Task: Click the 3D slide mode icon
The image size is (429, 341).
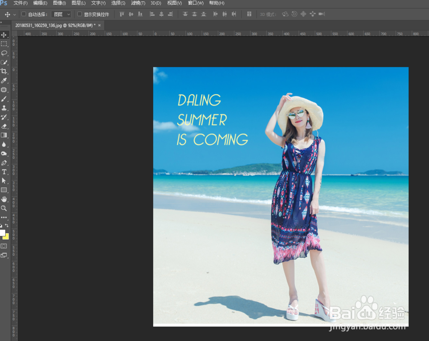Action: [312, 14]
